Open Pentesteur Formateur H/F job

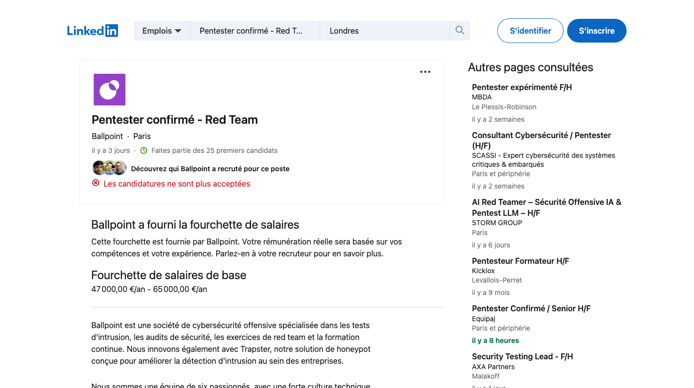pos(520,261)
